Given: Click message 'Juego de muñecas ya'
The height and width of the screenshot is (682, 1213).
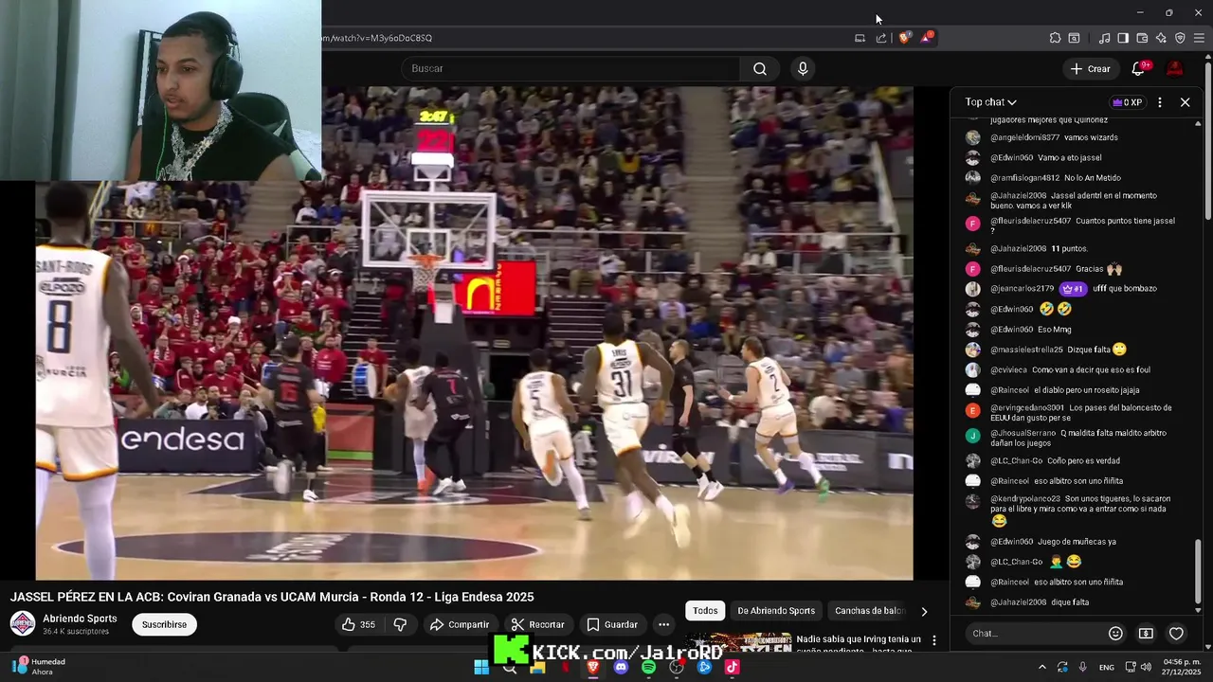Looking at the screenshot, I should tap(1077, 542).
